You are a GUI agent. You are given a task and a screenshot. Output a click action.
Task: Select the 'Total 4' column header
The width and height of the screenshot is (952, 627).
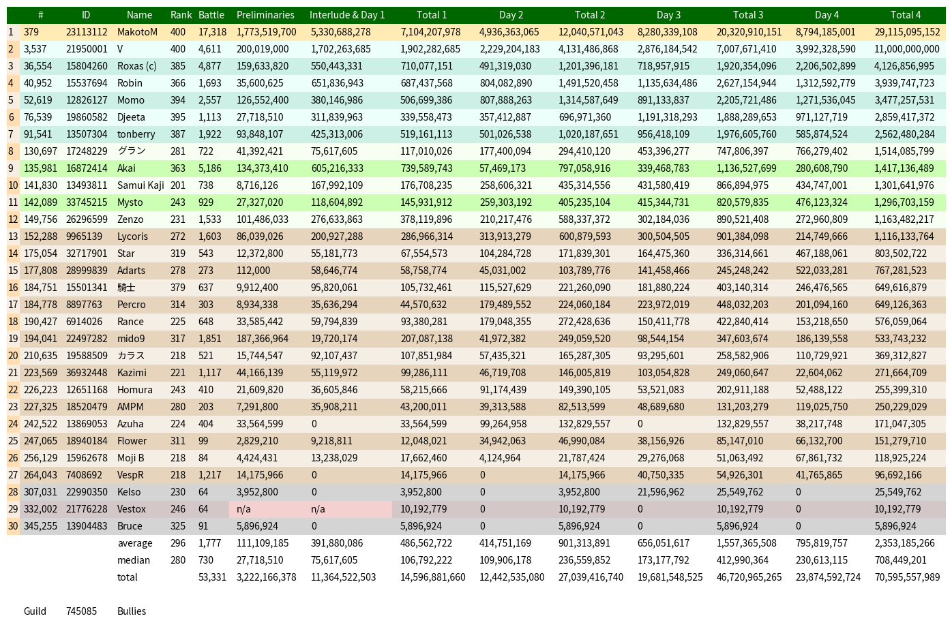[906, 15]
